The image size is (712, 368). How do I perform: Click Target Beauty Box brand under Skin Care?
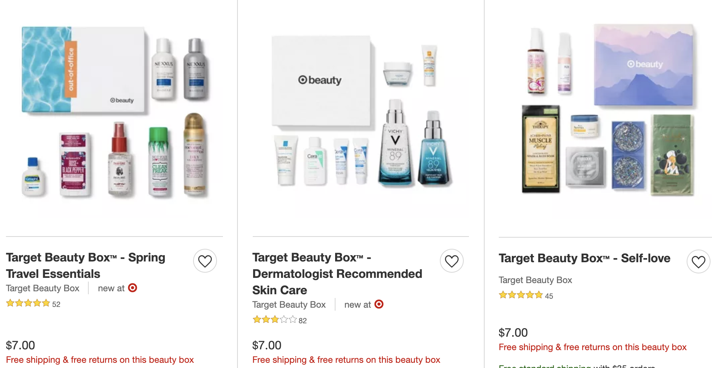289,305
